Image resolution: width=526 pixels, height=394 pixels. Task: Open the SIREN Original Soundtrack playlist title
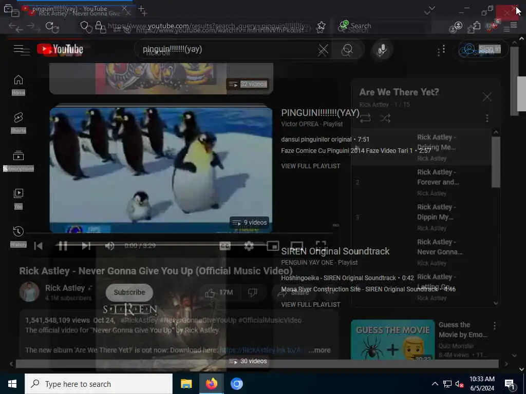click(x=335, y=251)
